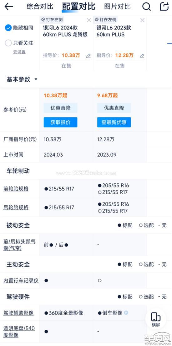Open 透明底盘/540度影像 parameter explanation
The width and height of the screenshot is (172, 346).
point(19,332)
